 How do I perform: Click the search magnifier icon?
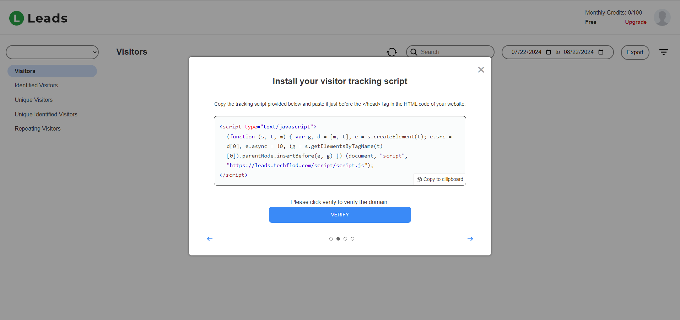point(414,52)
